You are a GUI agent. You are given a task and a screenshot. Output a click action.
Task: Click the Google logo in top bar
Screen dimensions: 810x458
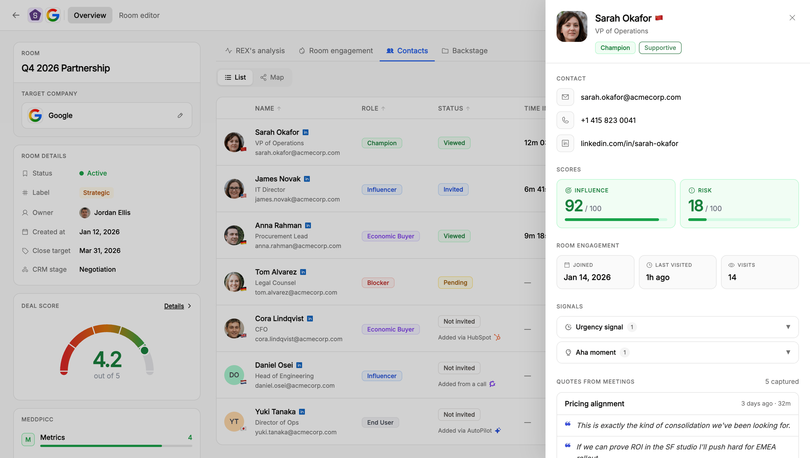(53, 15)
